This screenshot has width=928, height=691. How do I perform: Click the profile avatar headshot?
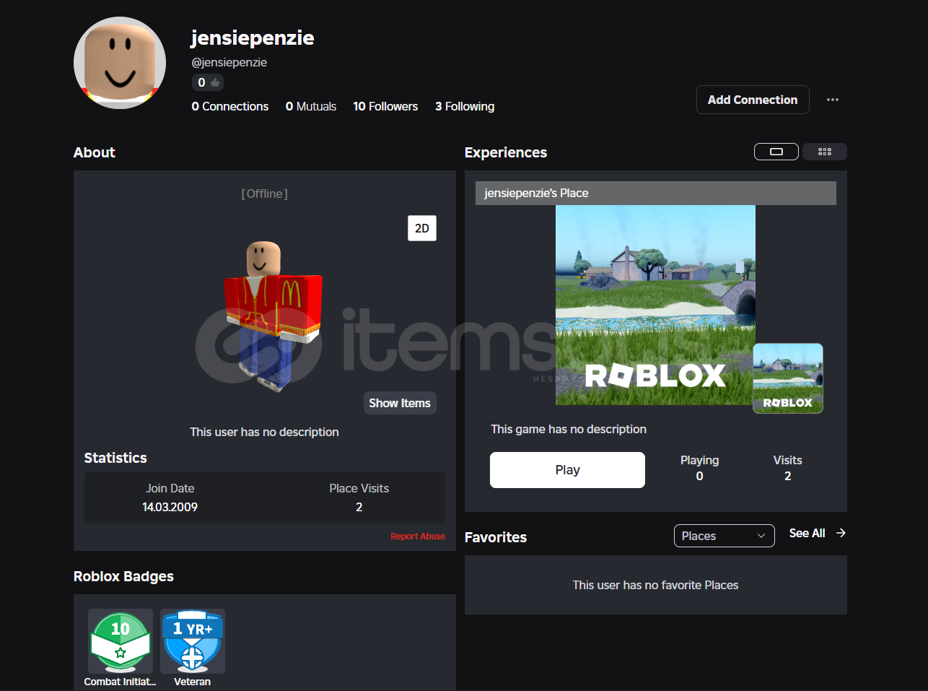point(120,63)
